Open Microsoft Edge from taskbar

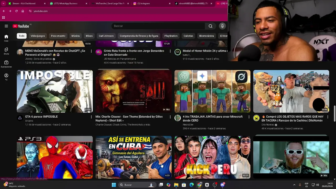192,185
